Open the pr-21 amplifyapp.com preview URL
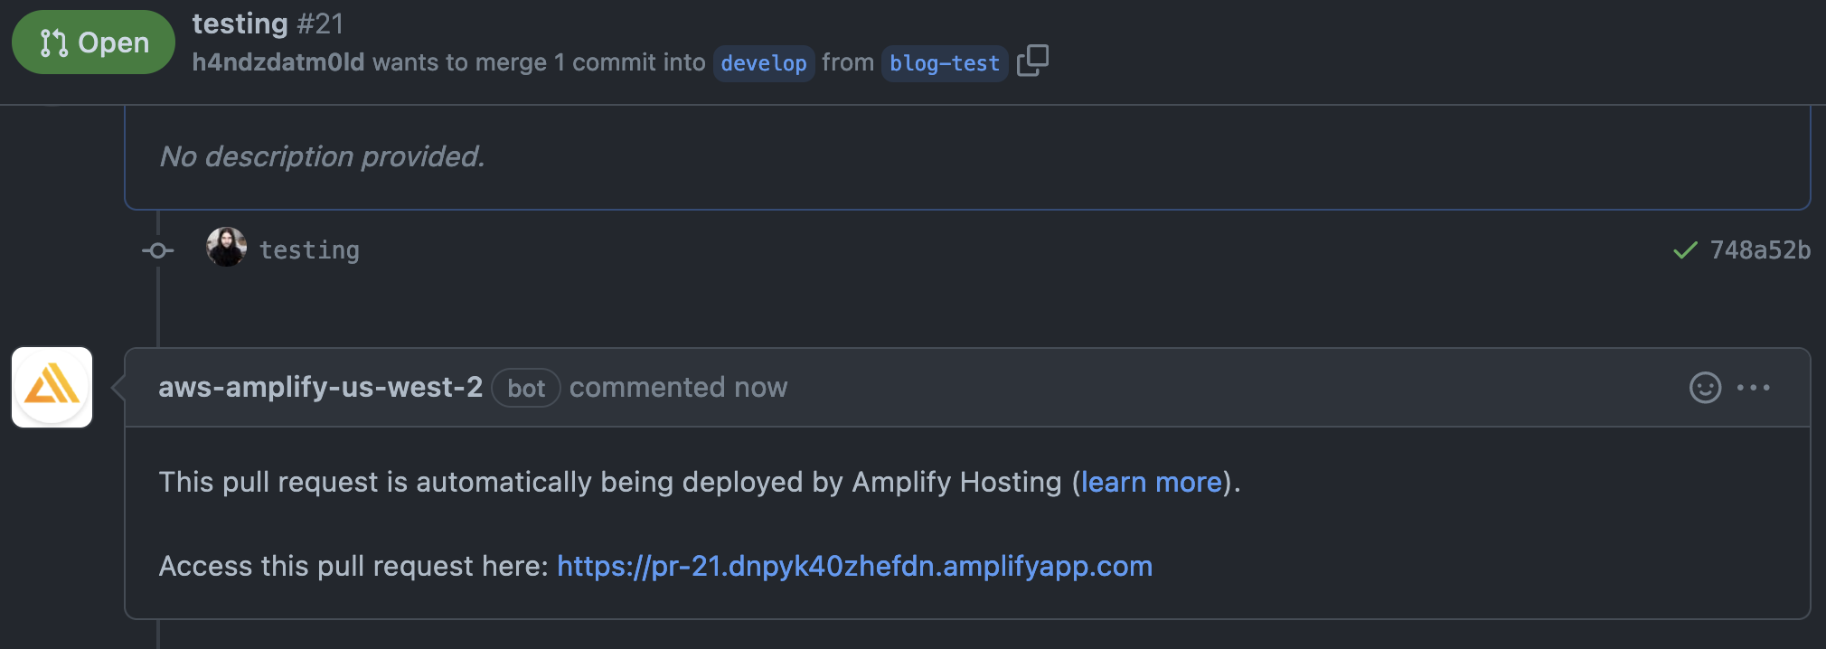Image resolution: width=1826 pixels, height=649 pixels. point(854,566)
